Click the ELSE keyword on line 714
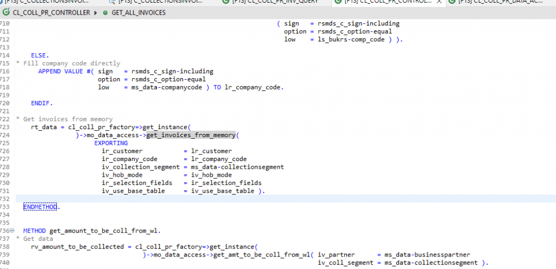The image size is (556, 269). tap(40, 55)
